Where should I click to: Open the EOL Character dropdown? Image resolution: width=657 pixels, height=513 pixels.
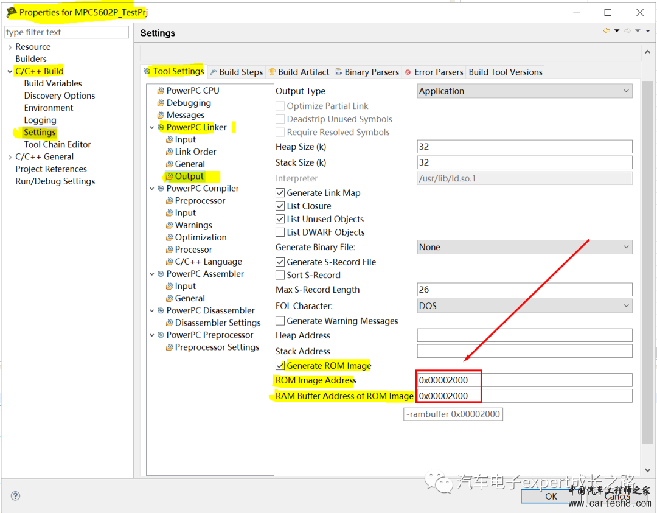coord(524,306)
